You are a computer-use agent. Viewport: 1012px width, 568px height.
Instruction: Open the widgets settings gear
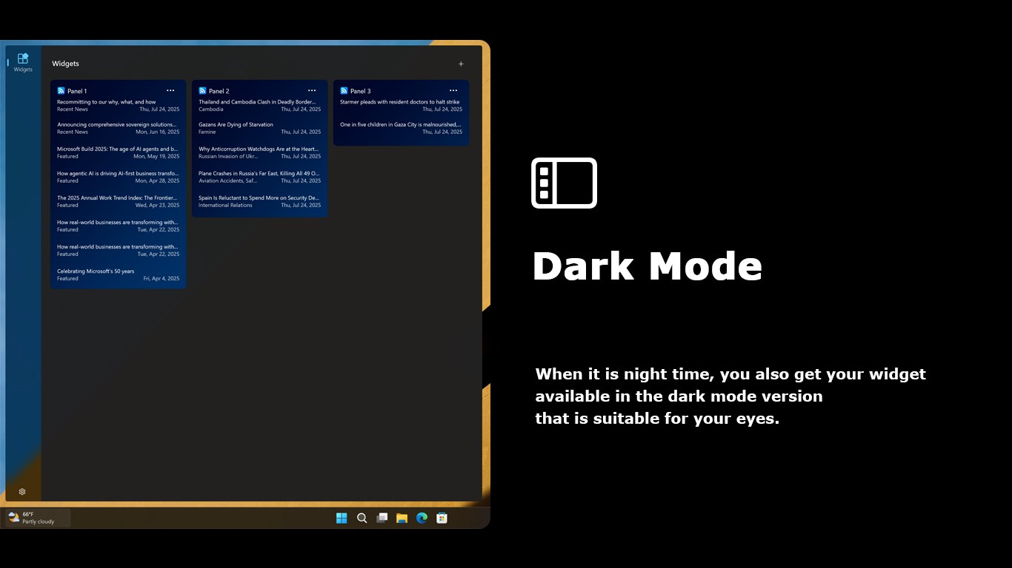pos(22,491)
